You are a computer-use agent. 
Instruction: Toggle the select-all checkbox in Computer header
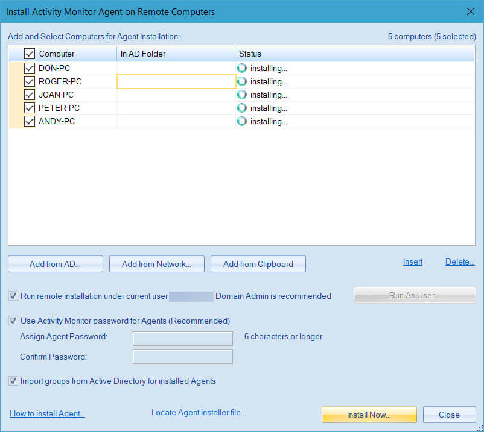30,54
